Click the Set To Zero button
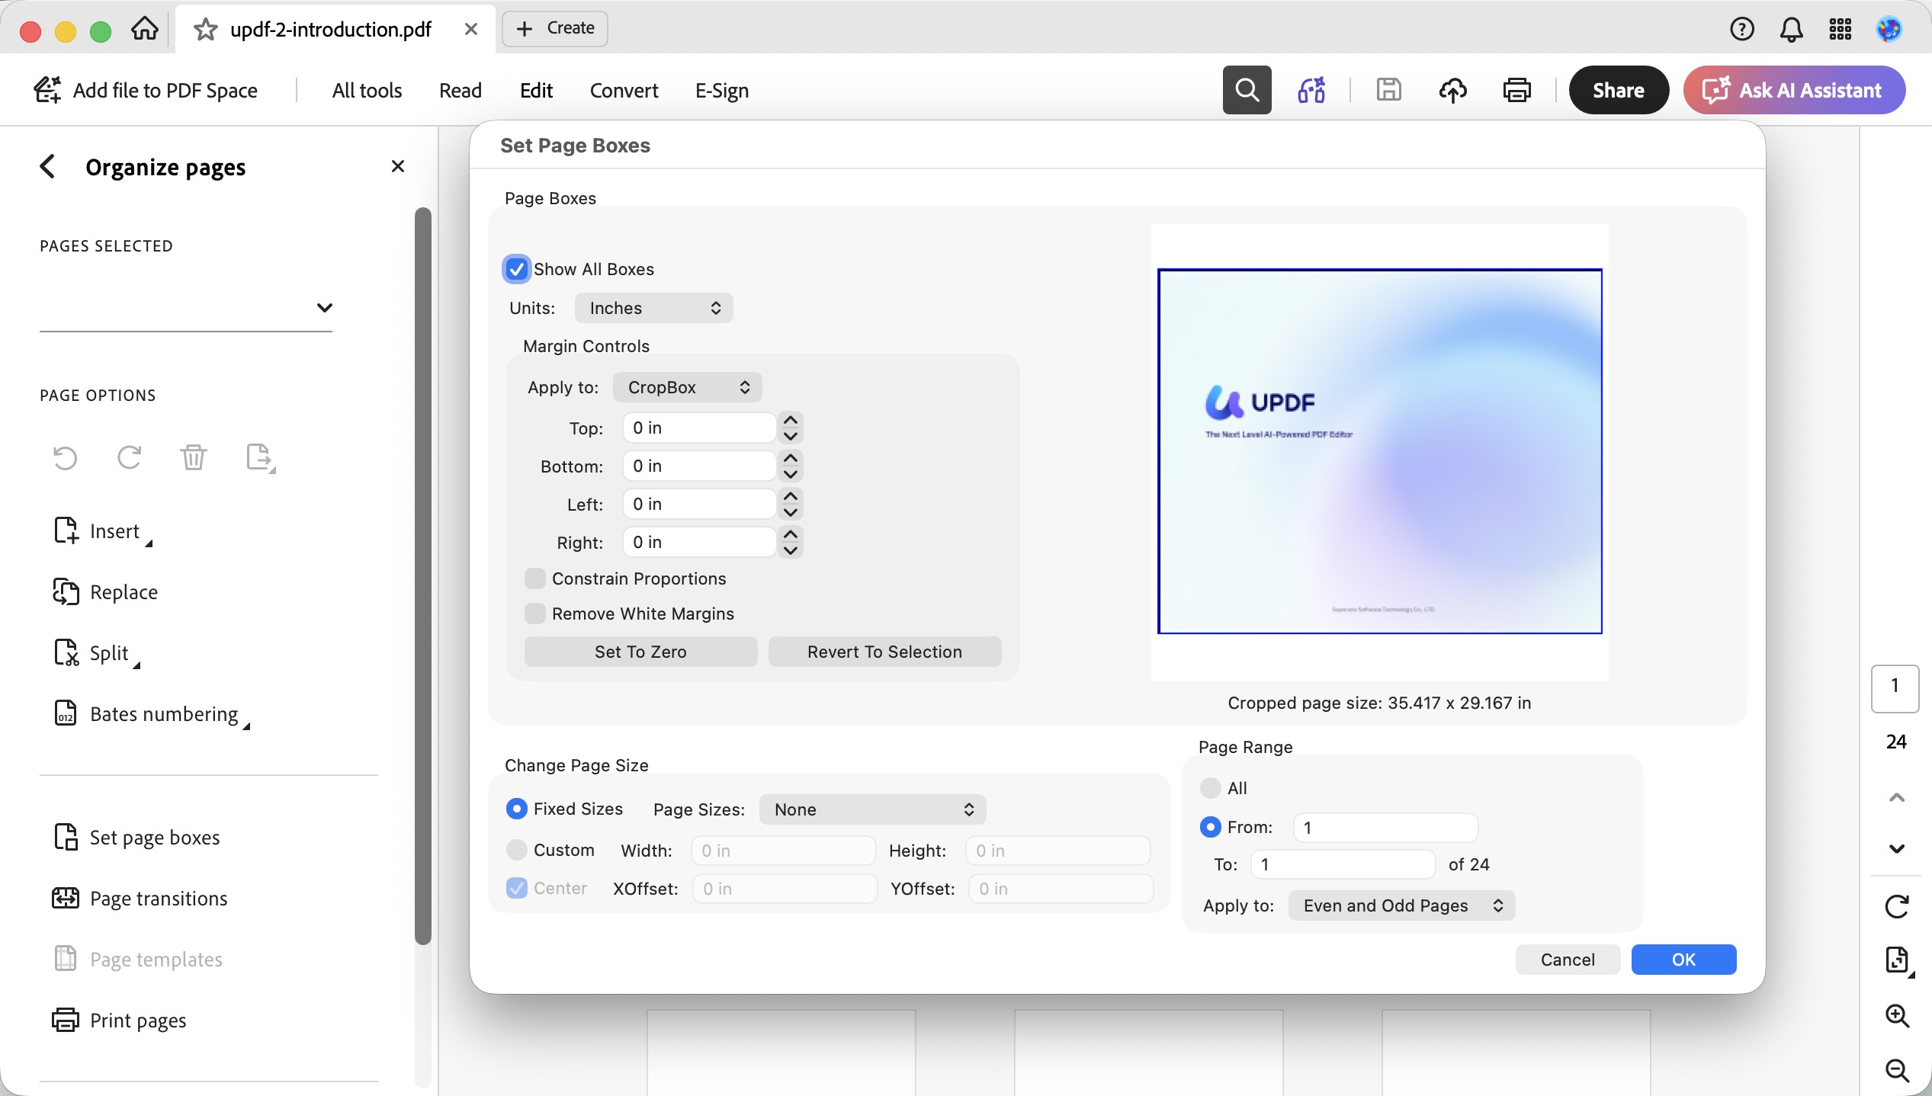 click(x=640, y=652)
